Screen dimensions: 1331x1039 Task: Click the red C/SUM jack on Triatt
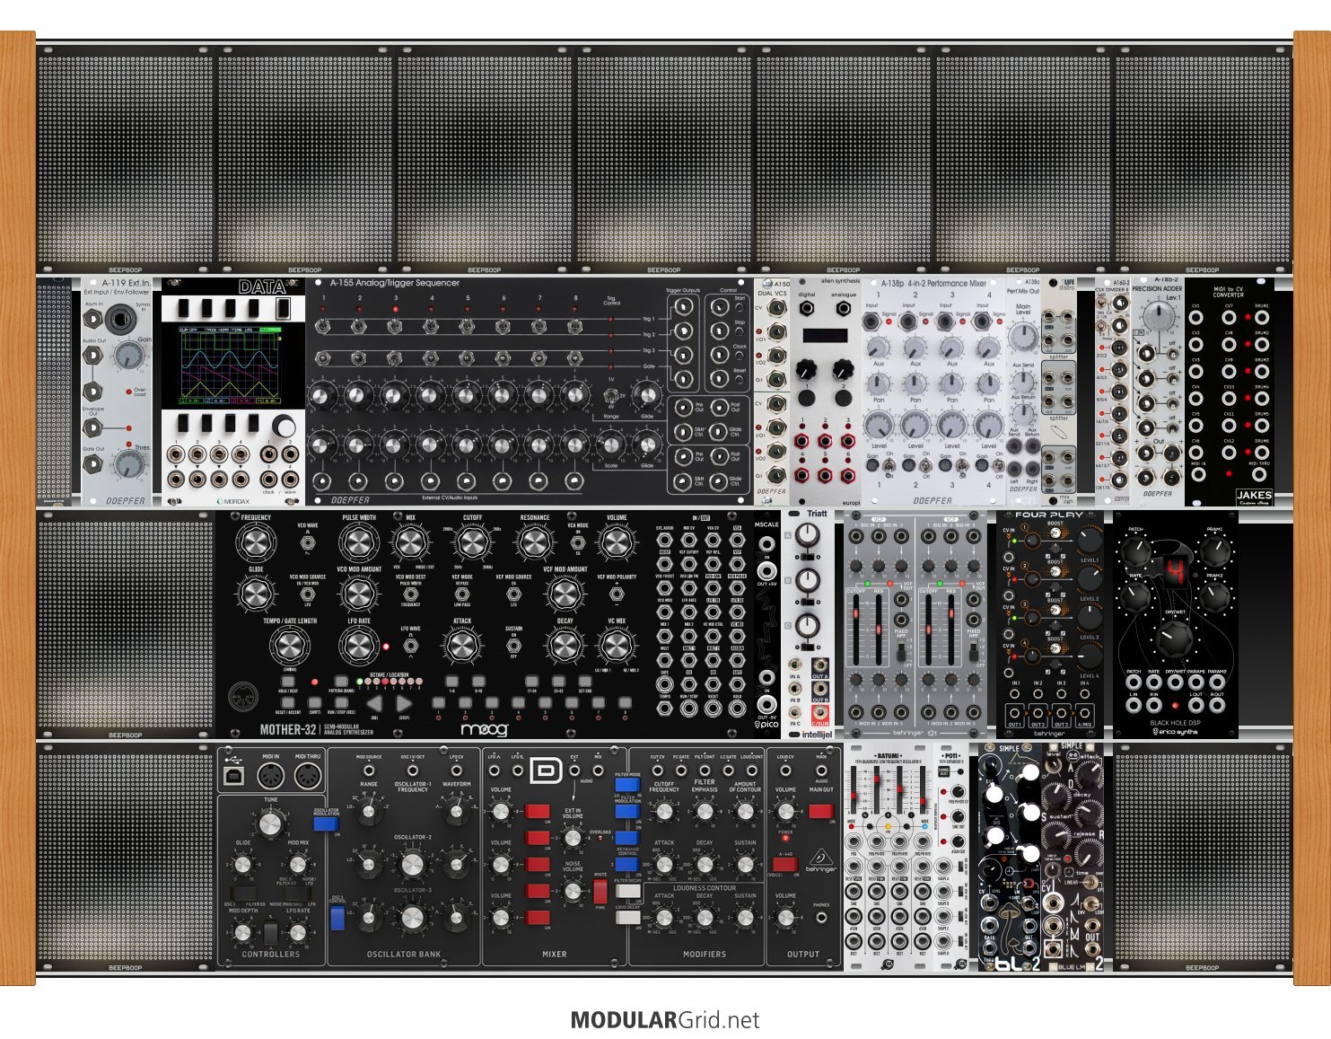tap(819, 713)
